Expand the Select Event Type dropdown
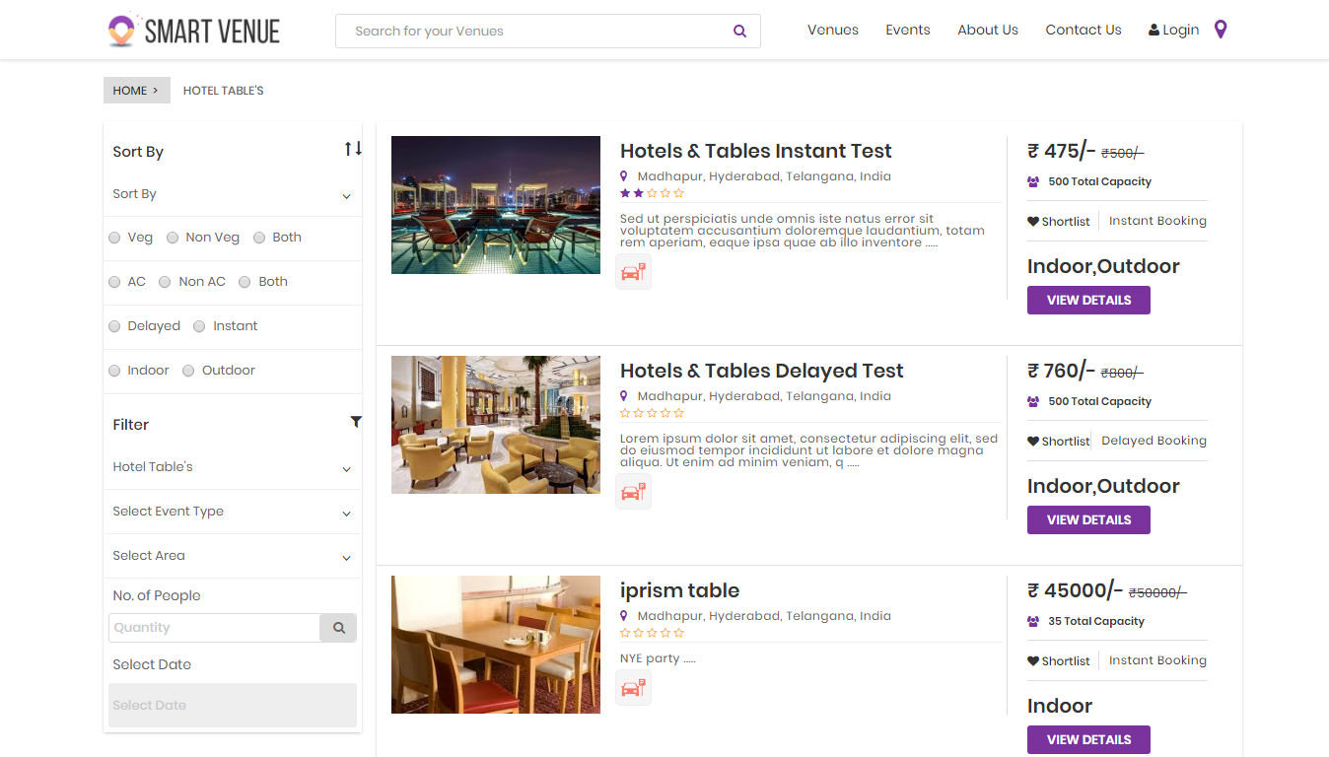The width and height of the screenshot is (1329, 757). coord(232,512)
